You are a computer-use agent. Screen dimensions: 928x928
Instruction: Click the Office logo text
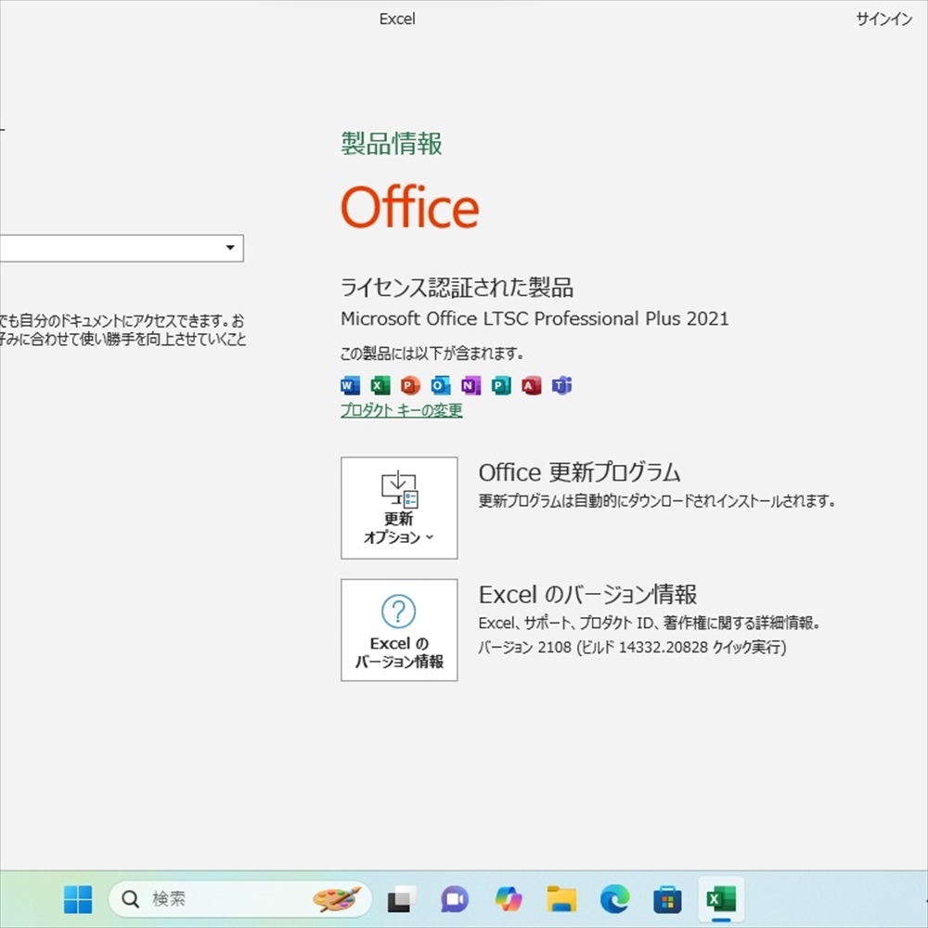click(409, 207)
